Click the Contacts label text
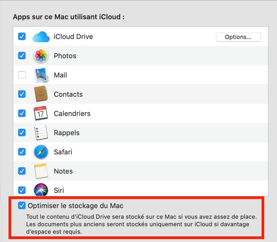 click(x=68, y=95)
